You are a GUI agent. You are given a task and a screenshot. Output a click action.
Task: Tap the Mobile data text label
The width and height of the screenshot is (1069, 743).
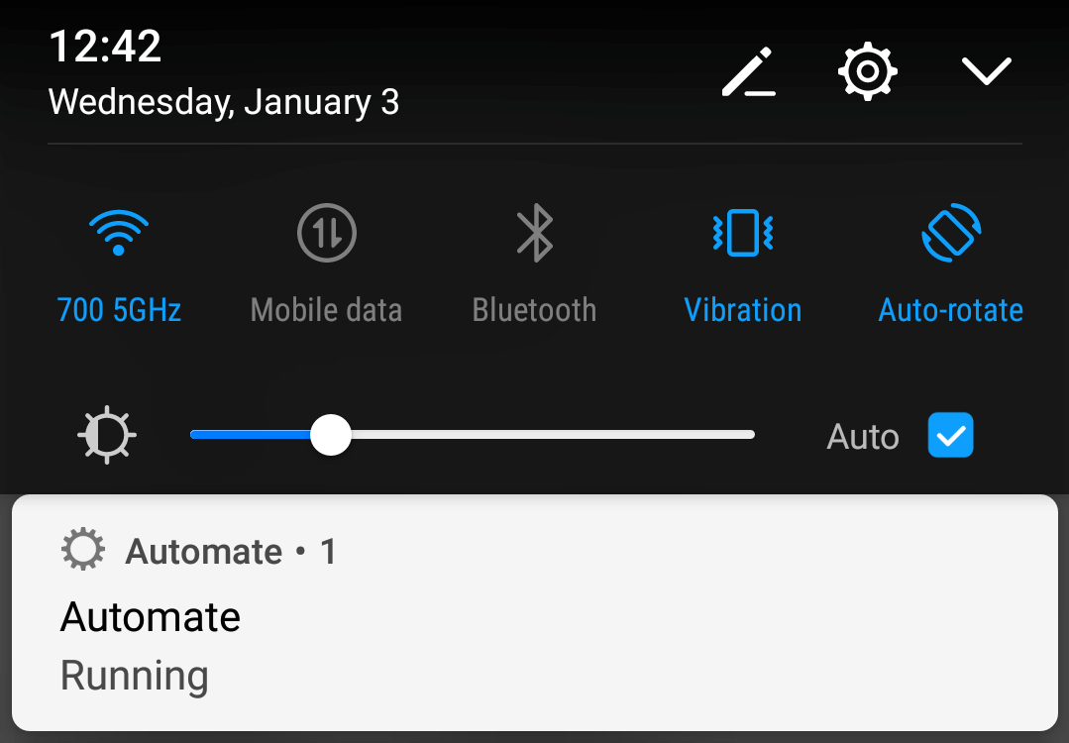click(x=327, y=310)
